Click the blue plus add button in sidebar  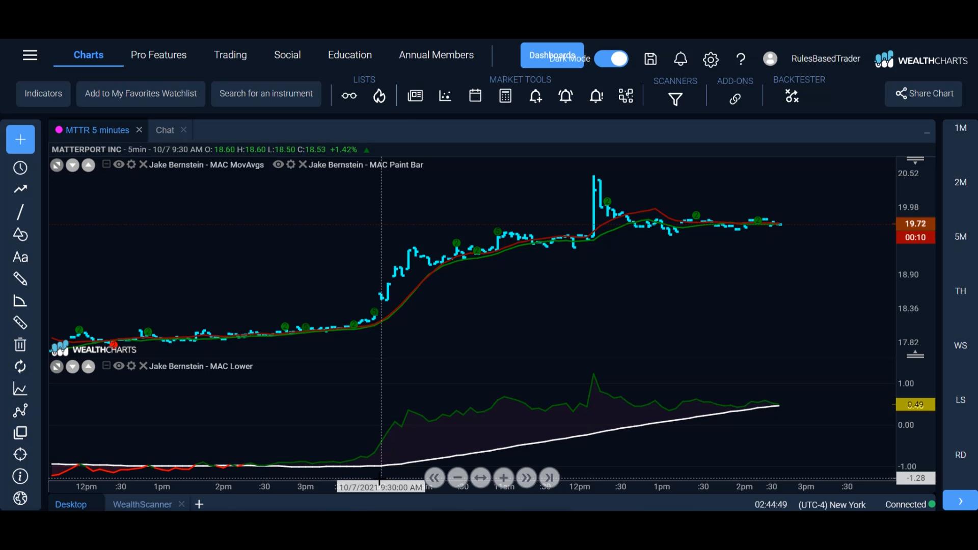20,140
